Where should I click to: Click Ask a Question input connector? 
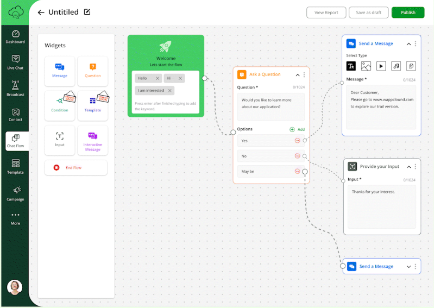point(233,133)
